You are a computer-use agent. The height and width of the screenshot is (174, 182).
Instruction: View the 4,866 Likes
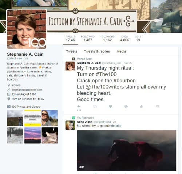pos(124,39)
